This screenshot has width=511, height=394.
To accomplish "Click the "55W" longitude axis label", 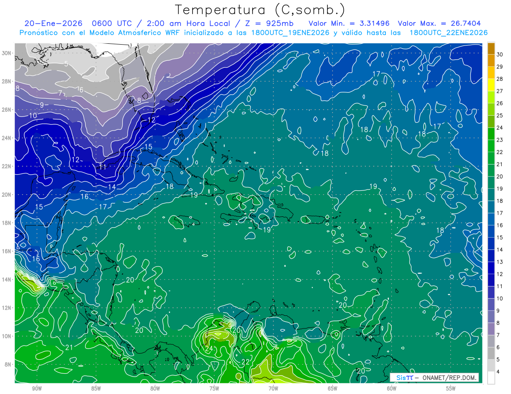I will coord(451,388).
